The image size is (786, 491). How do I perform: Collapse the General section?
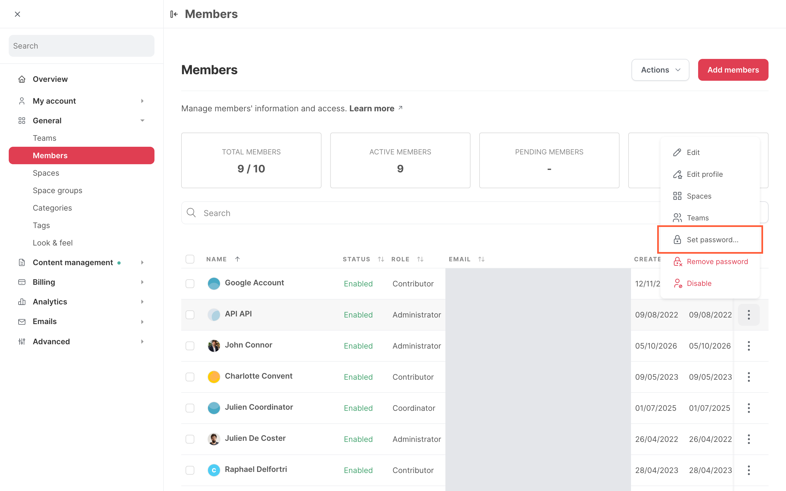(x=142, y=121)
